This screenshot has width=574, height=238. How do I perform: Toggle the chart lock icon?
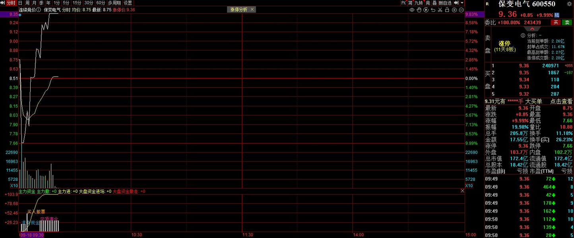point(447,10)
